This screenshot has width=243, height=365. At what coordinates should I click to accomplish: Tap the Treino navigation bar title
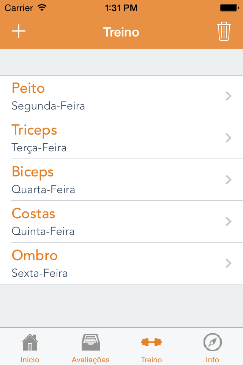pyautogui.click(x=121, y=32)
